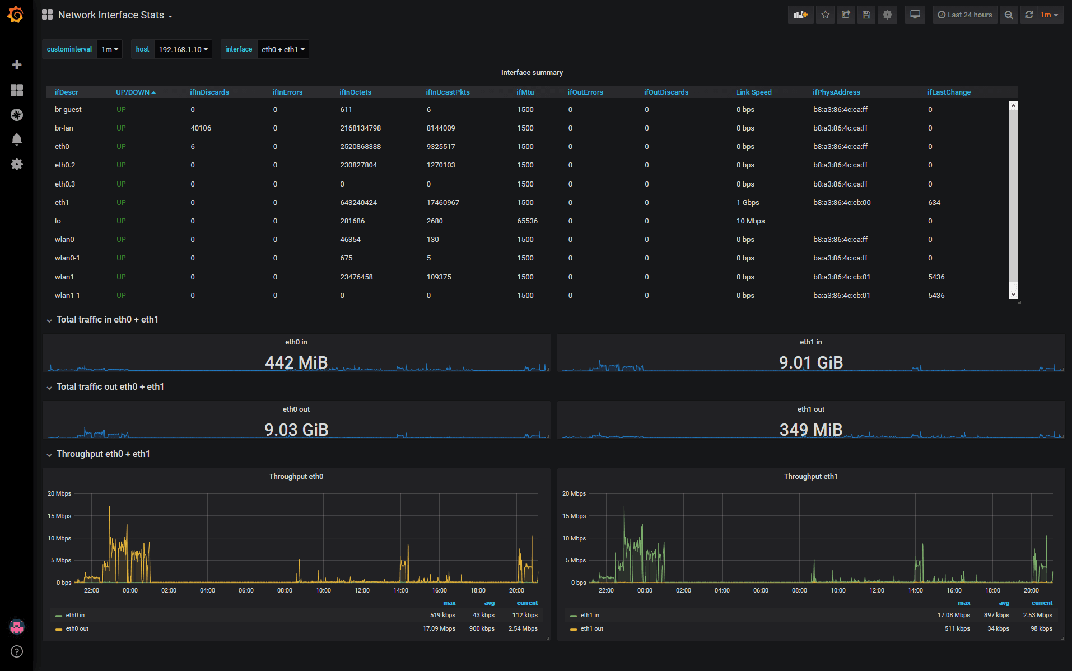Open the Last 24 hours time picker
Image resolution: width=1072 pixels, height=671 pixels.
pyautogui.click(x=964, y=15)
